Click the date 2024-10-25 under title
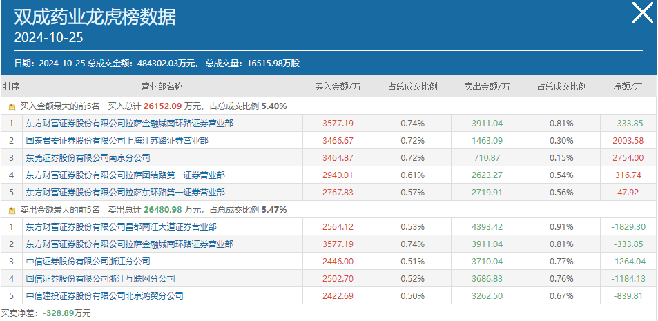The image size is (658, 321). (x=49, y=38)
